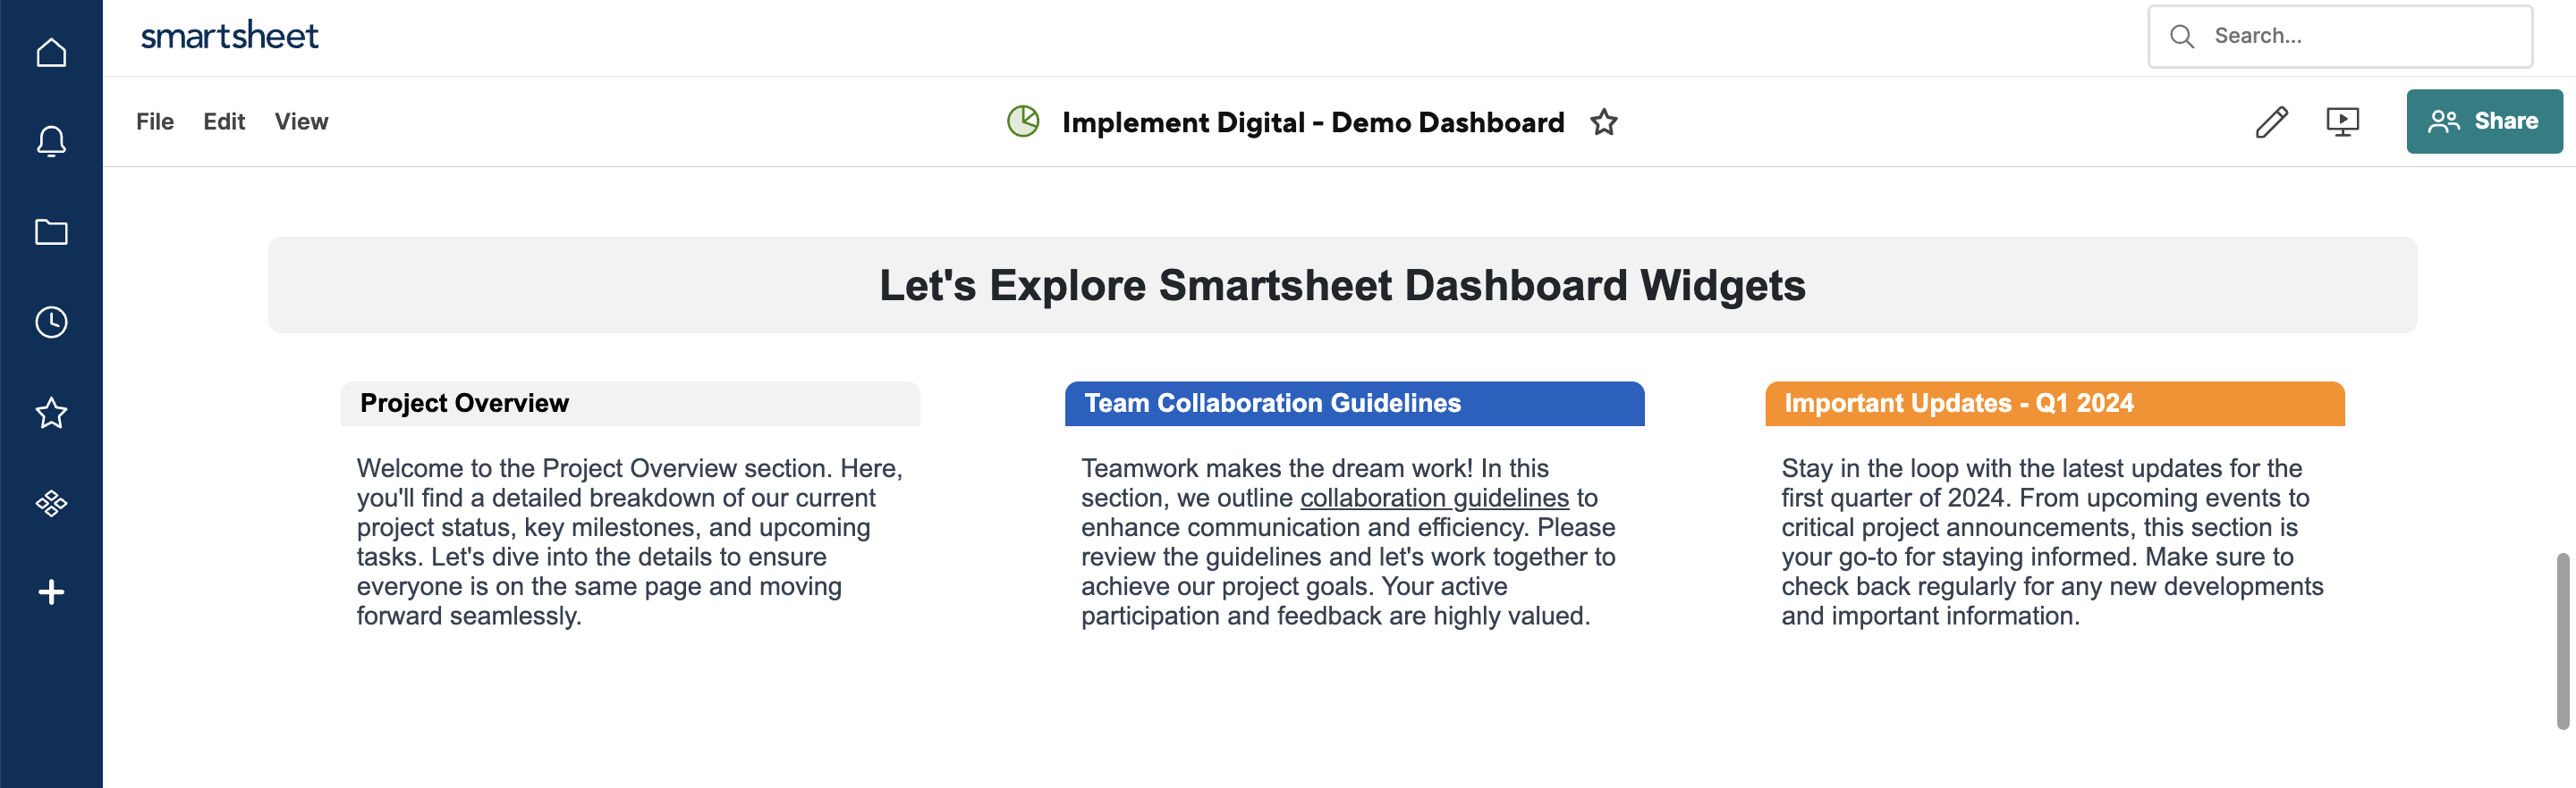Click the Let's Explore Smartsheet Dashboard Widgets title
Viewport: 2576px width, 788px height.
pos(1342,286)
